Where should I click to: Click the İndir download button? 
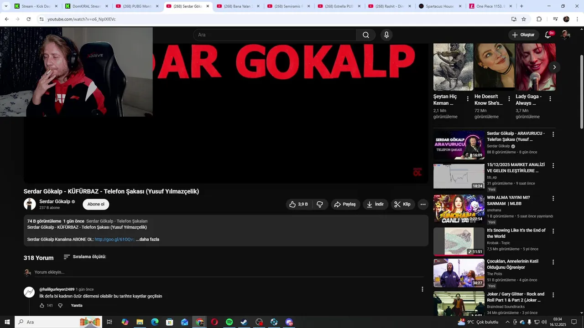(376, 205)
